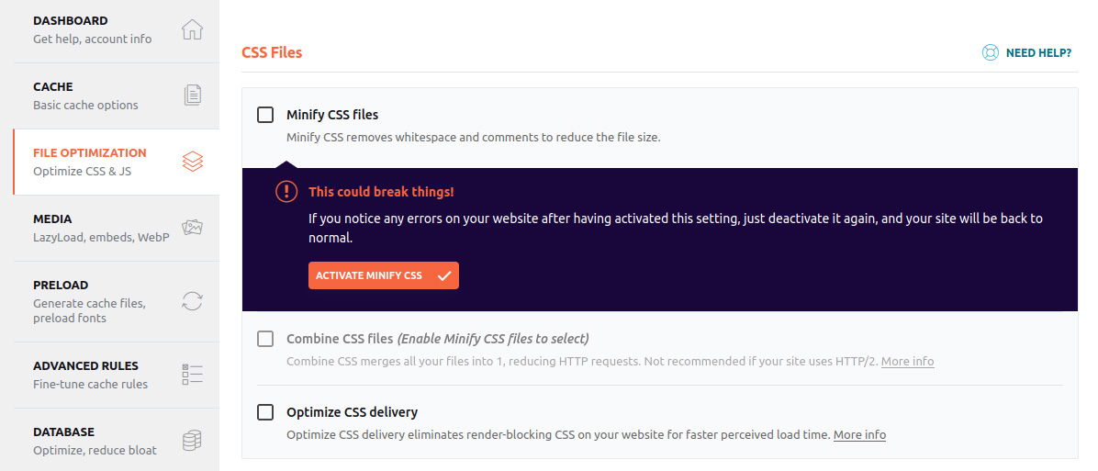The image size is (1098, 471).
Task: Click the Cache document icon
Action: 192,95
